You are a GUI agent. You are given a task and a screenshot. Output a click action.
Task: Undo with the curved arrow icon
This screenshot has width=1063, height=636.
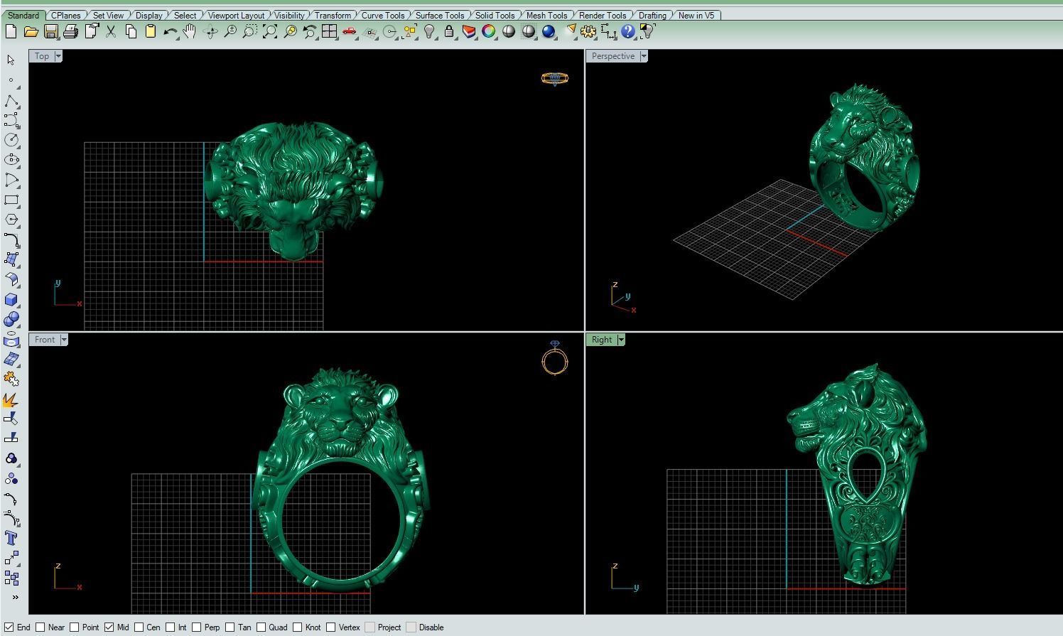[x=170, y=31]
